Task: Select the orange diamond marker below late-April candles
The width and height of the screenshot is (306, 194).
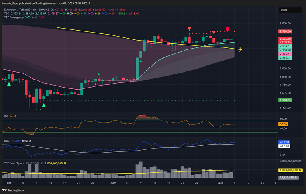Action: pos(96,84)
